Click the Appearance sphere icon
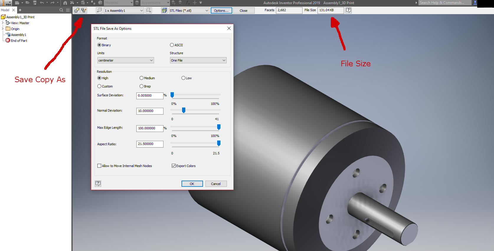 click(137, 3)
